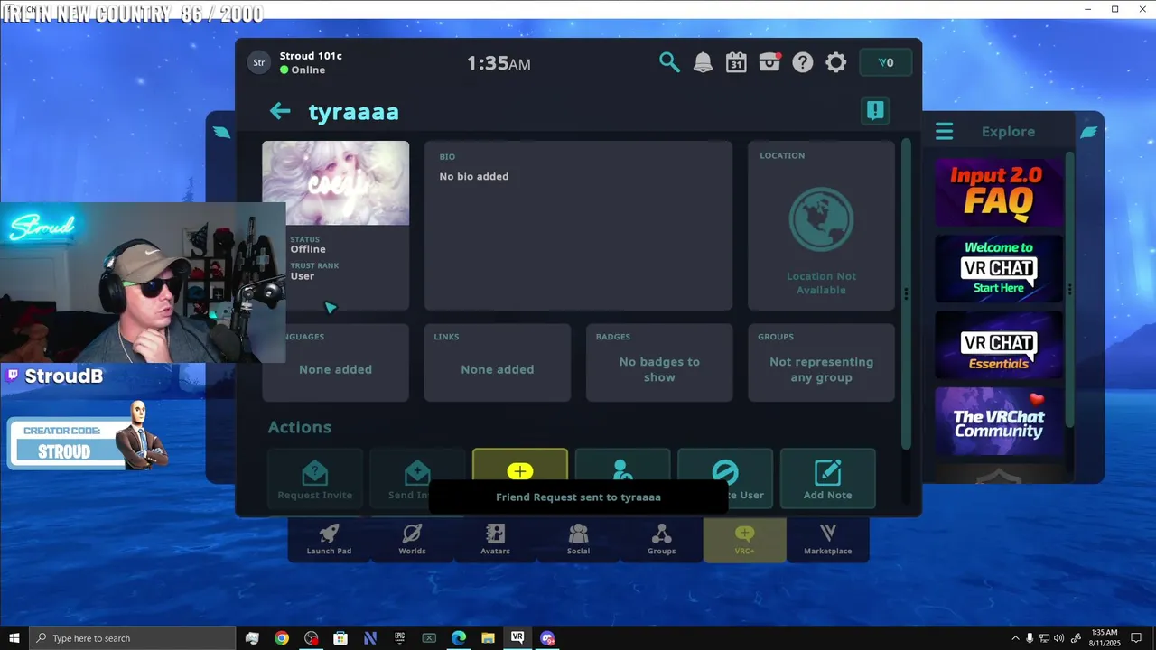The image size is (1156, 650).
Task: Open the Launch Pad tab
Action: point(329,539)
